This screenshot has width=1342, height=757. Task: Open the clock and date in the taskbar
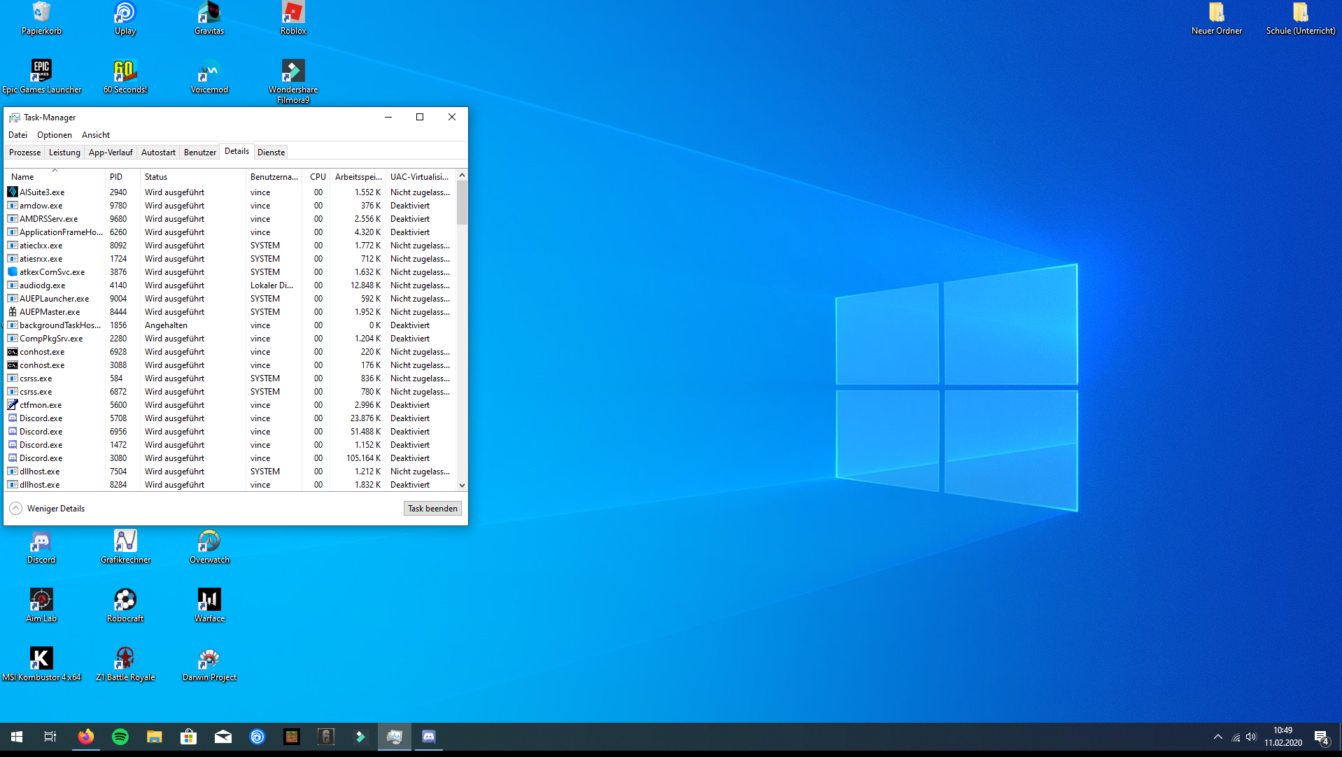pos(1283,737)
